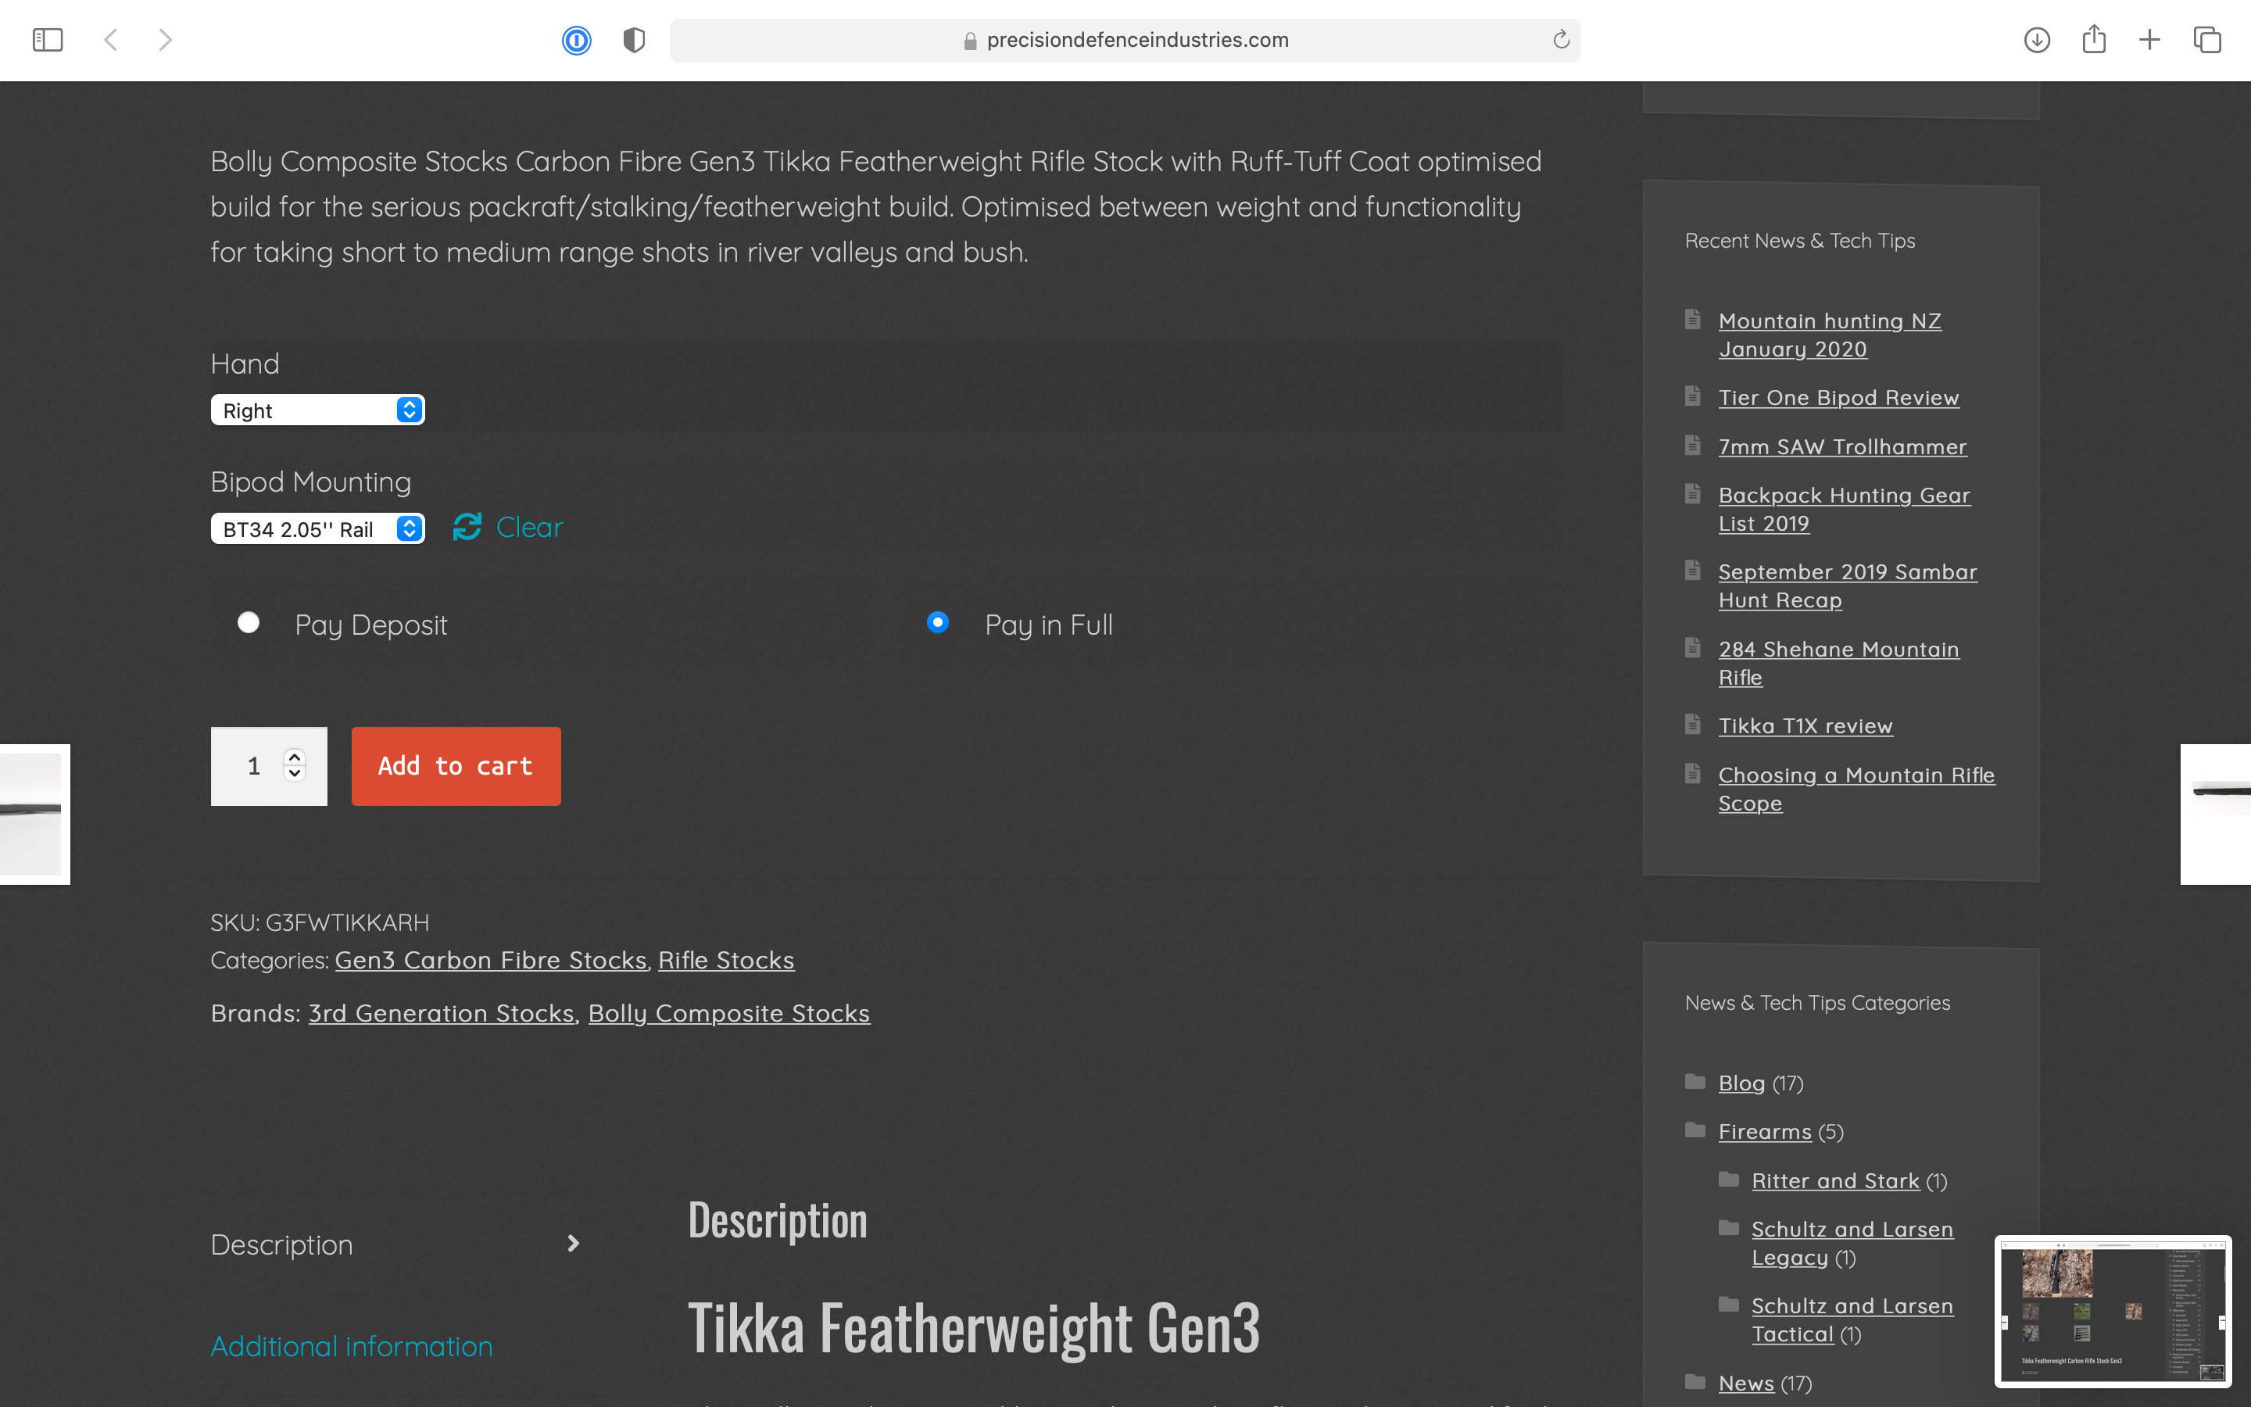Open the 1Password extension icon
2251x1407 pixels.
pyautogui.click(x=577, y=40)
